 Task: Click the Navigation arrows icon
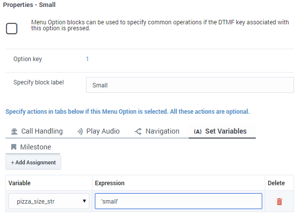coord(138,132)
